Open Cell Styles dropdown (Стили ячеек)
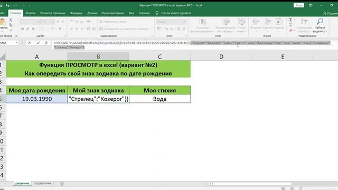The image size is (338, 190). tap(241, 26)
